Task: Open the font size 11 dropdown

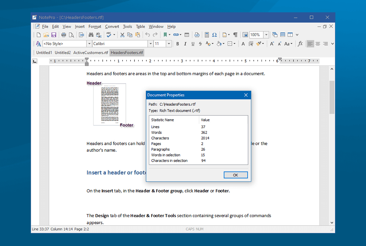Action: (x=169, y=44)
